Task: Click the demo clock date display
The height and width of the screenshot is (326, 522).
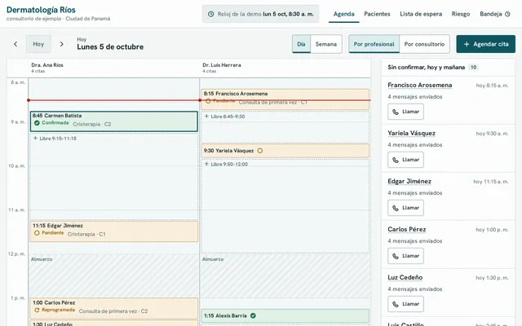Action: coord(261,14)
